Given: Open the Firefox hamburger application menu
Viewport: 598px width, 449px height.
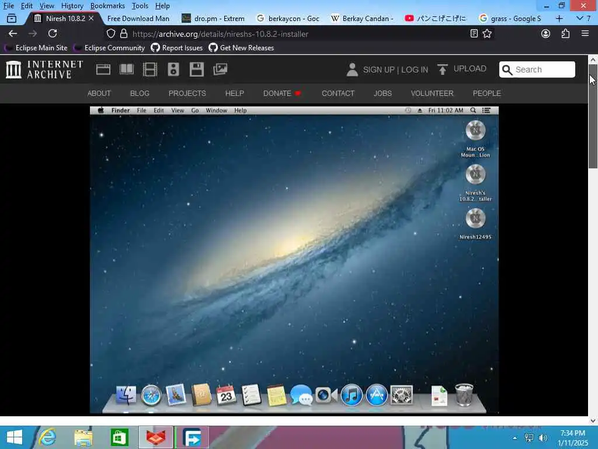Looking at the screenshot, I should (x=585, y=33).
